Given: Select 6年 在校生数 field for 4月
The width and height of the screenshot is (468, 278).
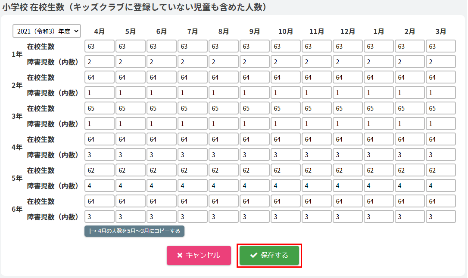Looking at the screenshot, I should click(x=100, y=201).
